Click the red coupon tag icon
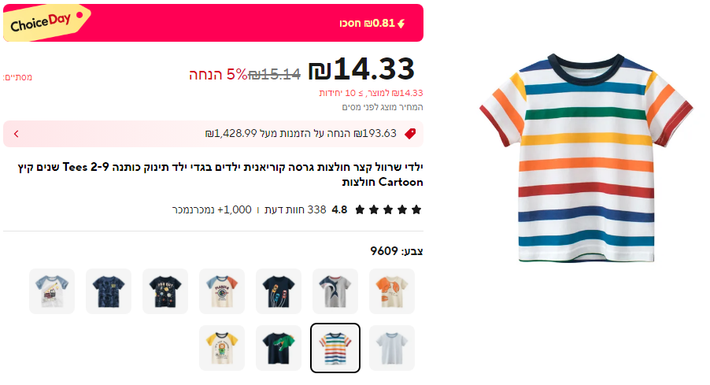710x385 pixels. [x=410, y=134]
